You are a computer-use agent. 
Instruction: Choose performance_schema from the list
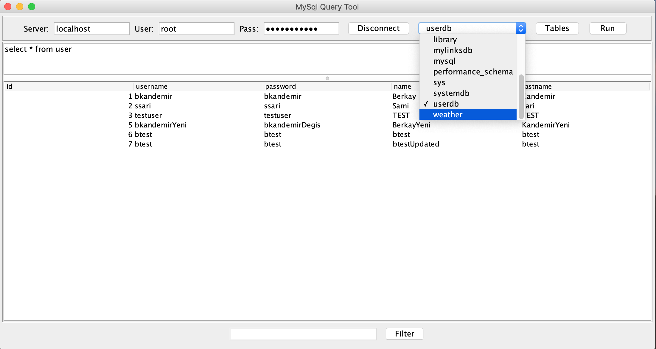[x=473, y=72]
